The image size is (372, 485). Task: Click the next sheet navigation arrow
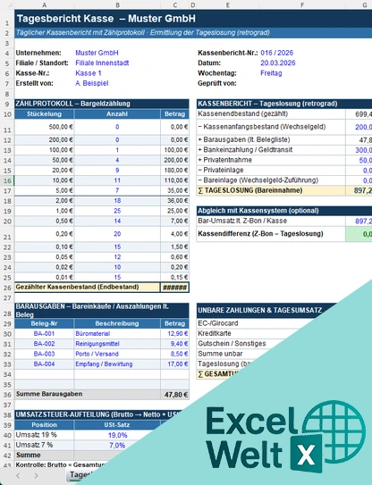[x=37, y=475]
